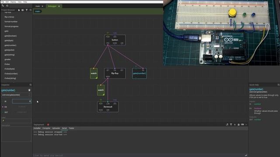The image size is (280, 157).
Task: Click the Label field in Inspector
Action: (16, 121)
